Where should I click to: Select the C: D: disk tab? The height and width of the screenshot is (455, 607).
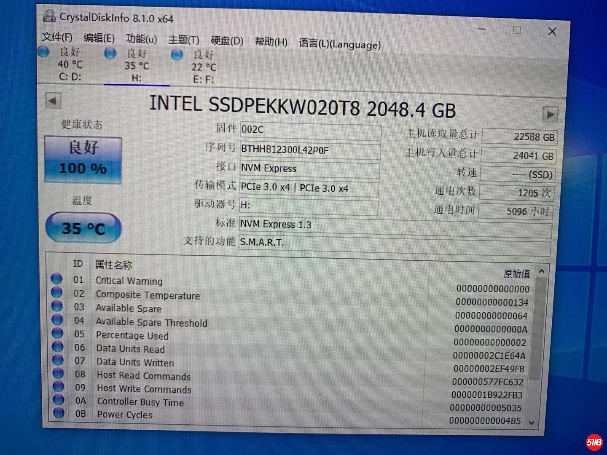coord(70,64)
